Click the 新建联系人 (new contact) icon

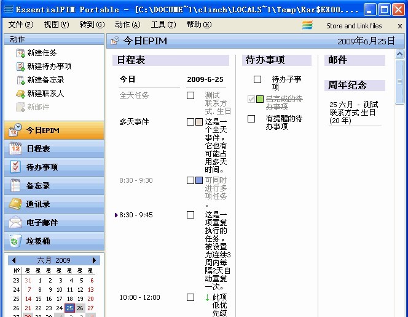(x=20, y=94)
